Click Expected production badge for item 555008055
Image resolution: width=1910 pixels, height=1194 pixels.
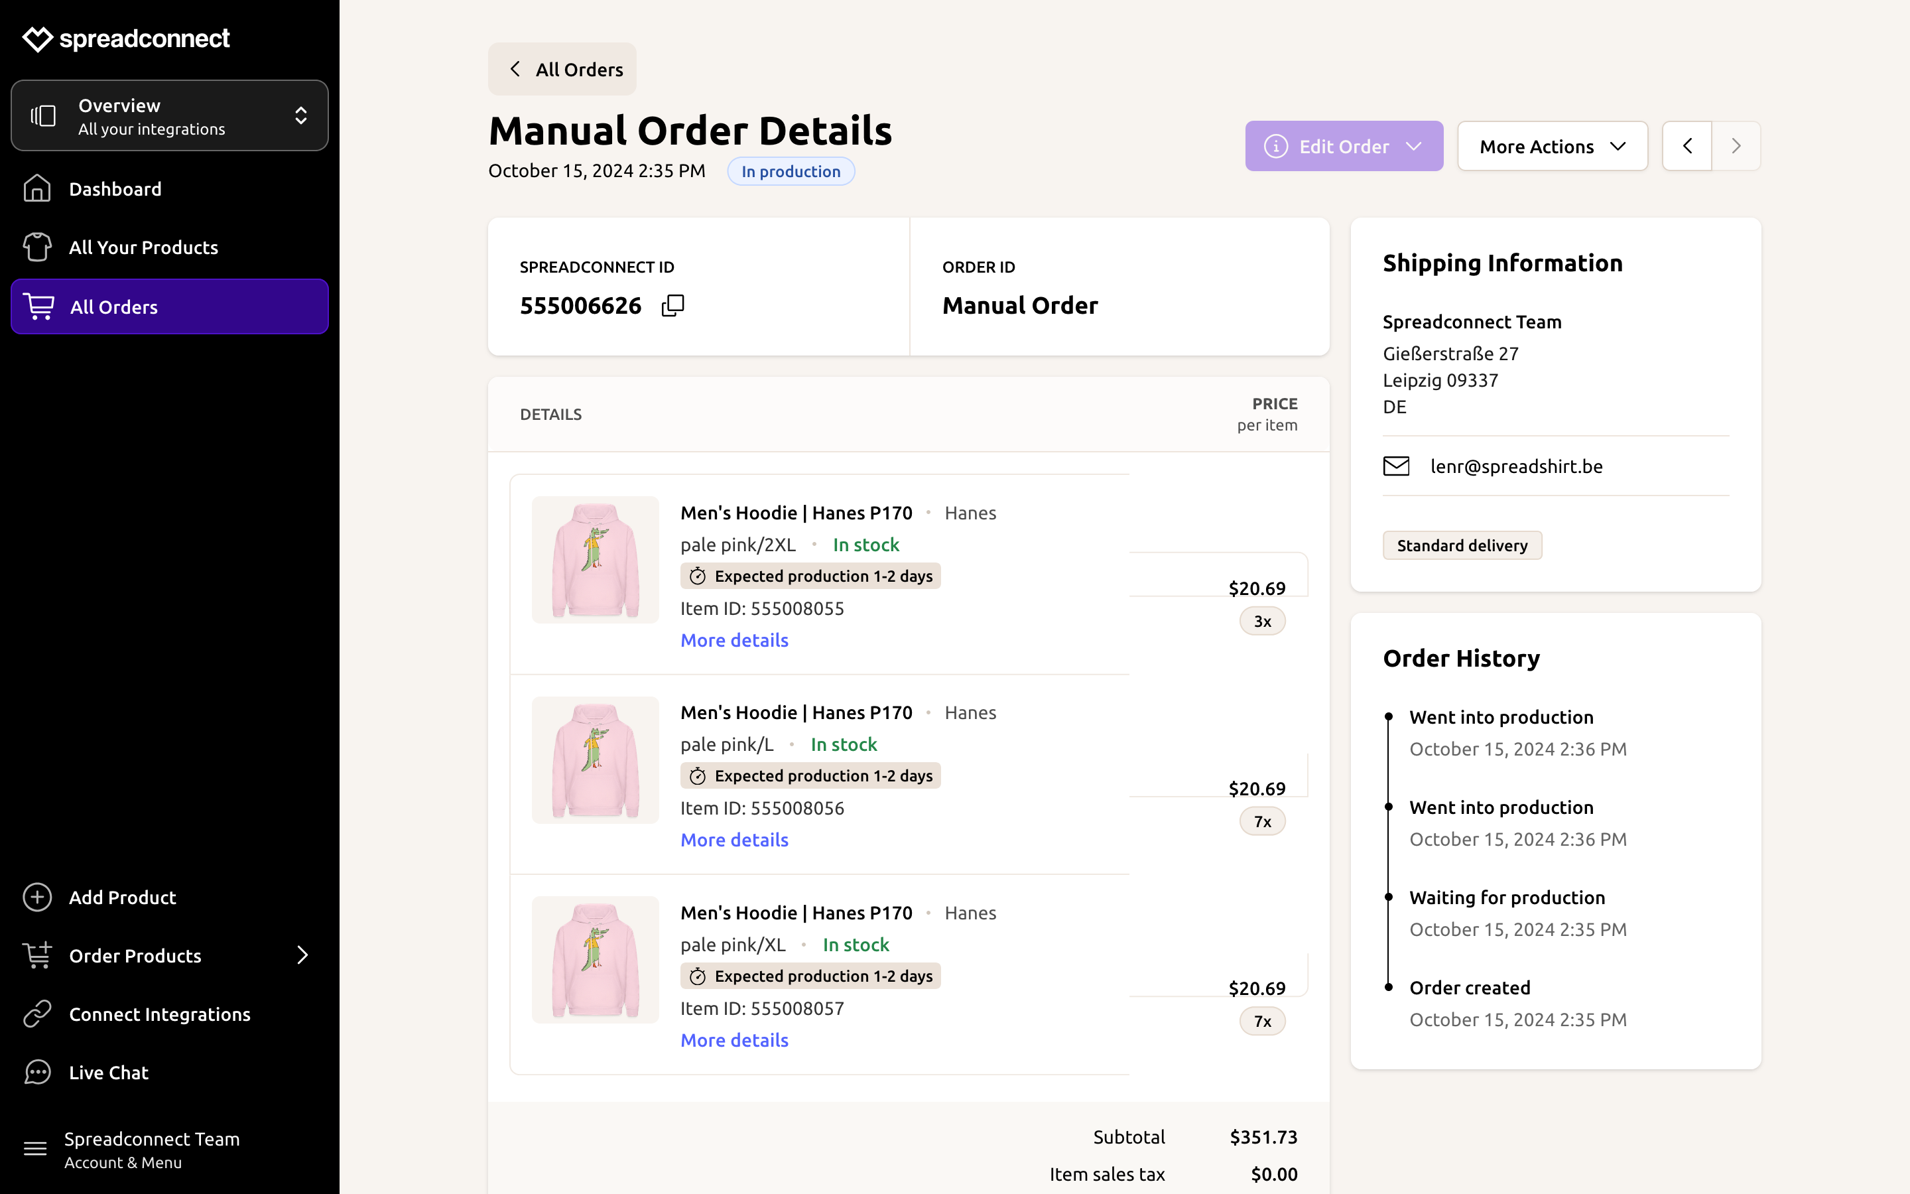click(810, 576)
